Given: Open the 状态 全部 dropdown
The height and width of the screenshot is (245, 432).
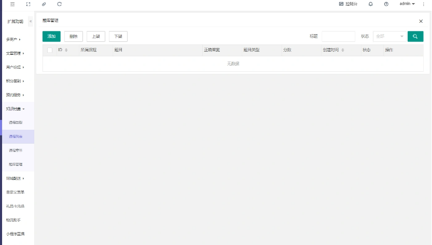Looking at the screenshot, I should (389, 36).
